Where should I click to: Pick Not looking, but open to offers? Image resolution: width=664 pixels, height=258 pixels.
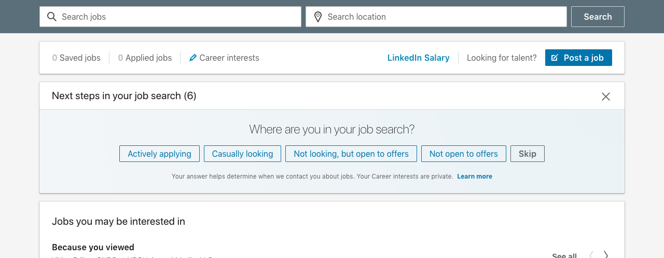(x=351, y=154)
